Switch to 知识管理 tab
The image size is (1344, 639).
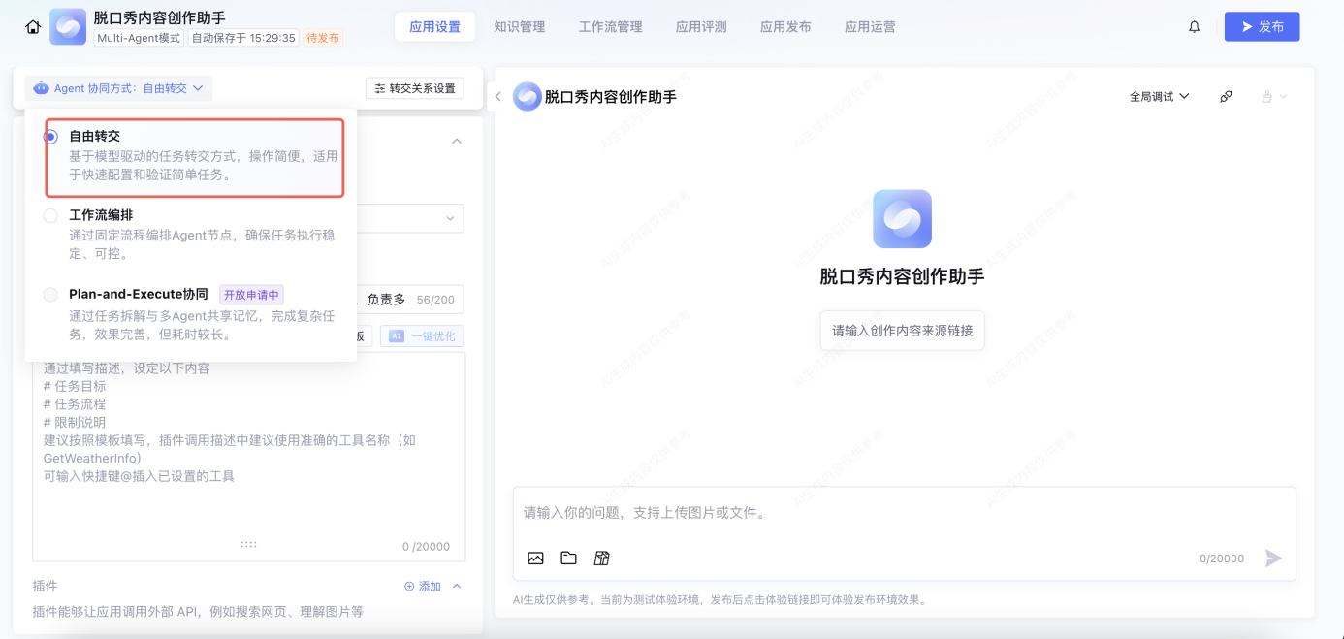pos(519,27)
